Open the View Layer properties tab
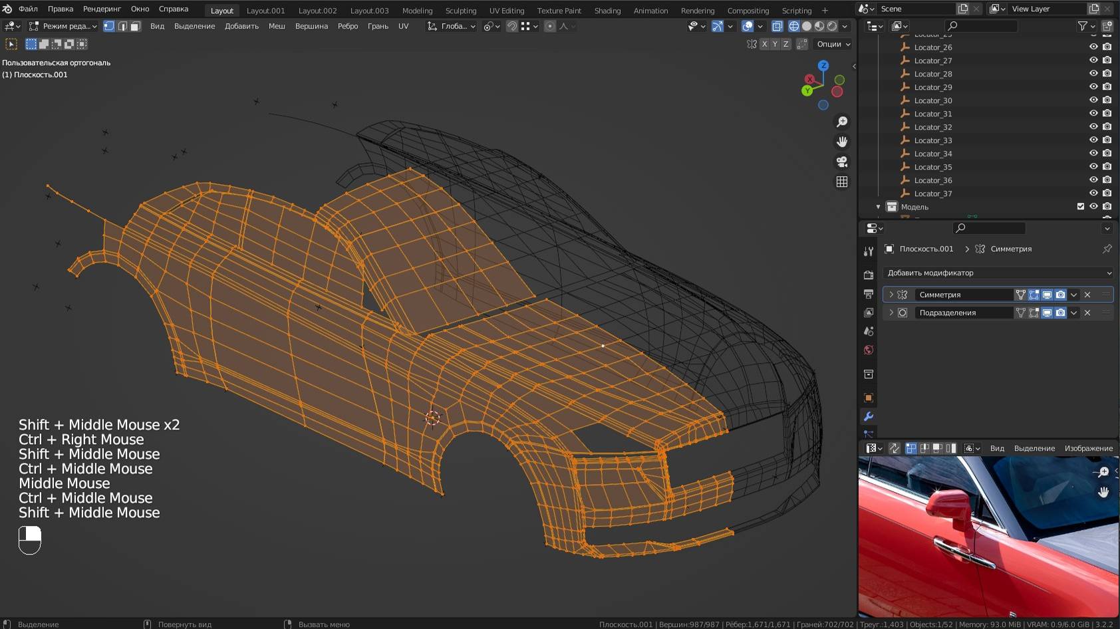 (x=868, y=312)
